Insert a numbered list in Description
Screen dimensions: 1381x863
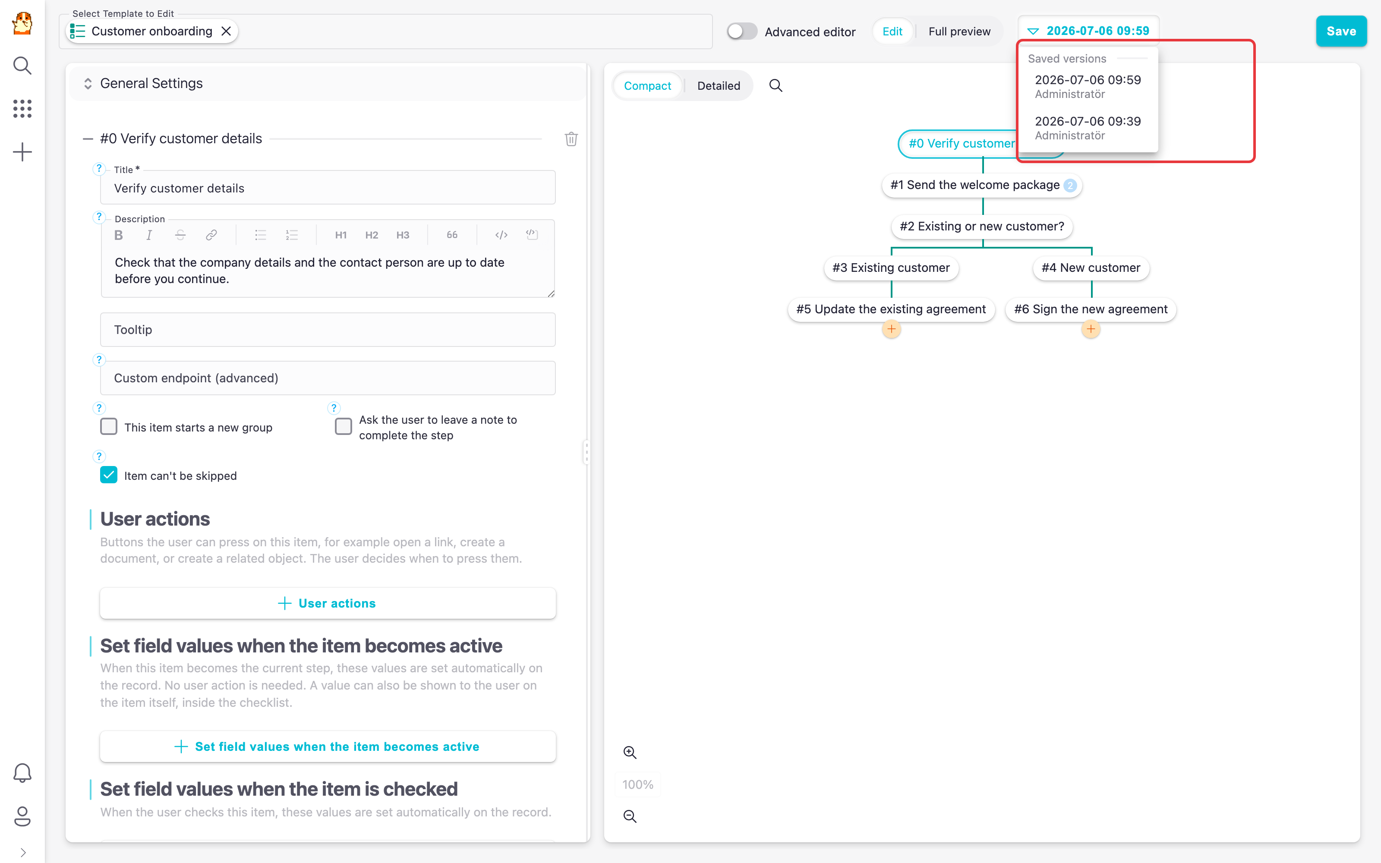pos(292,235)
